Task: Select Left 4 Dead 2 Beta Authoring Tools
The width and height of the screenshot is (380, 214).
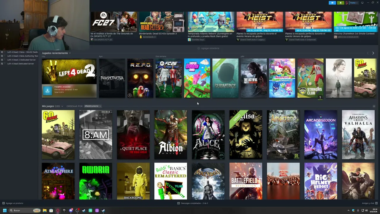Action: point(23,56)
